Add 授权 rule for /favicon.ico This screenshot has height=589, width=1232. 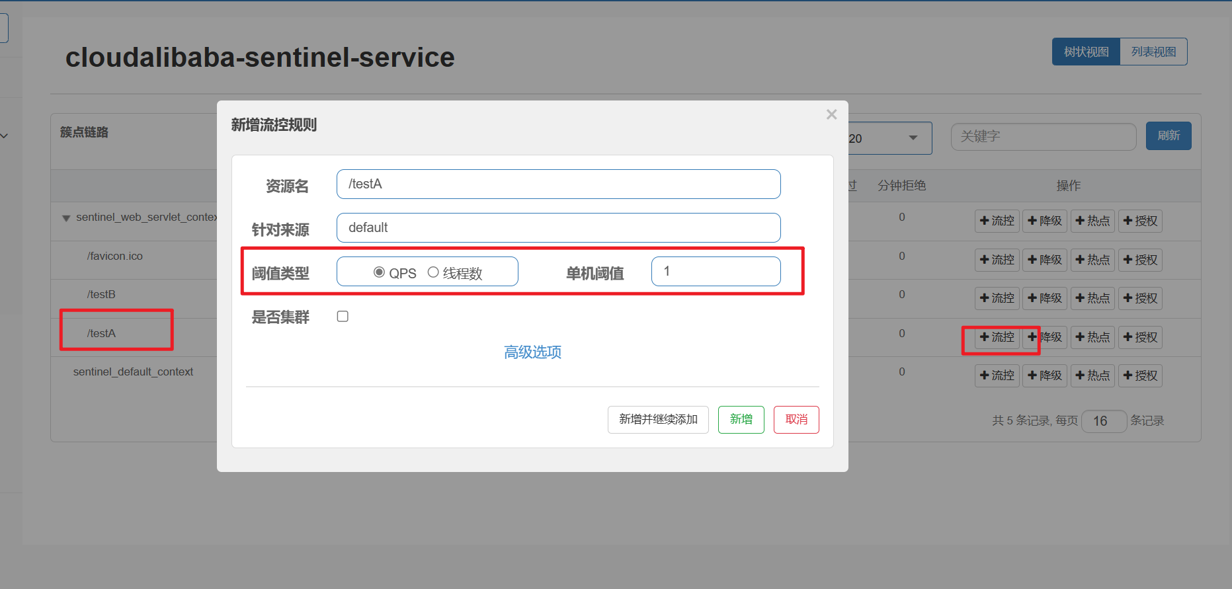1140,260
